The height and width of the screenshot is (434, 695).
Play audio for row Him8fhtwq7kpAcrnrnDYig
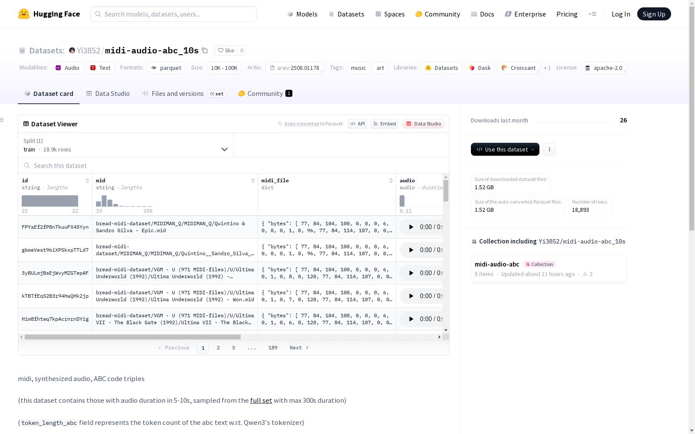(411, 319)
